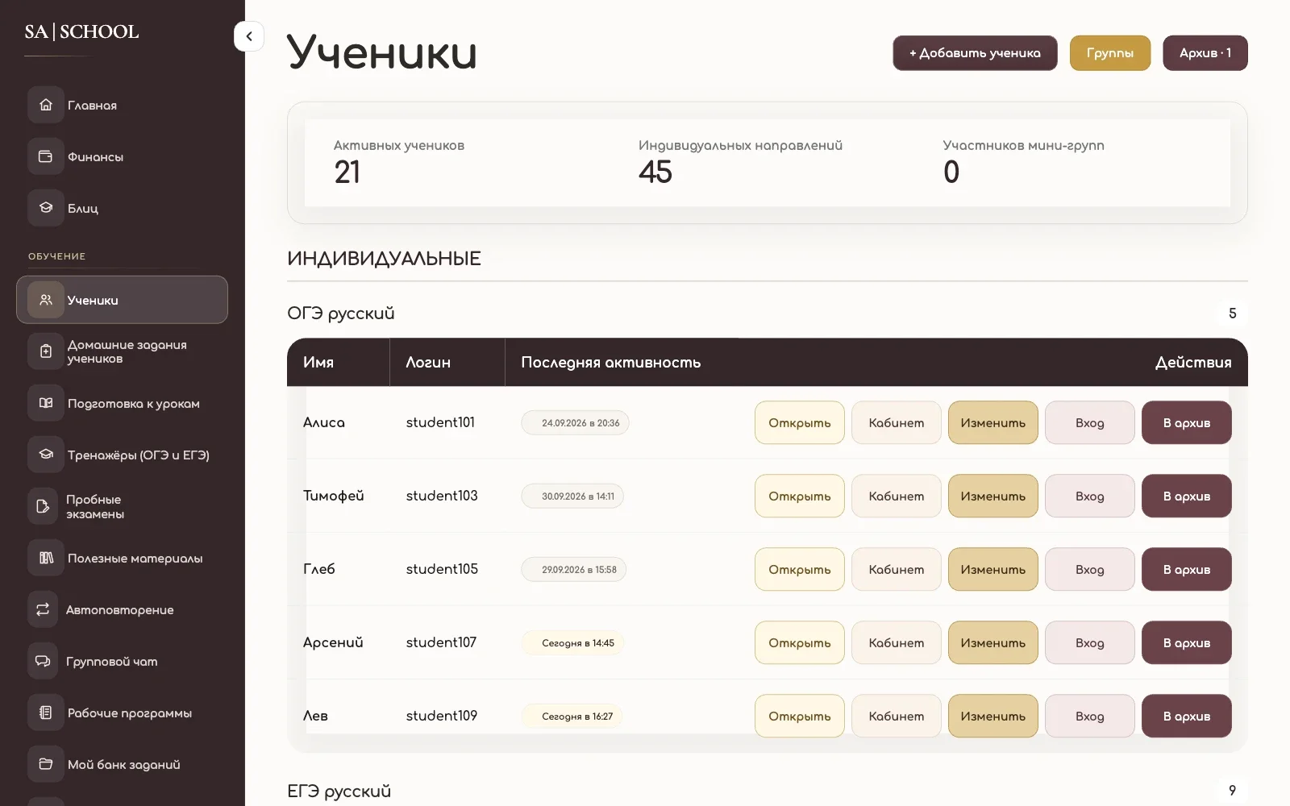Click Вход for Арсений
Viewport: 1290px width, 806px height.
click(x=1090, y=642)
